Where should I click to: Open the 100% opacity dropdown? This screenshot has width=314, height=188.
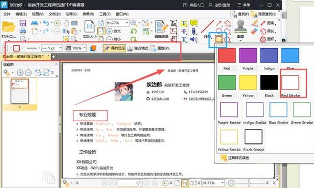point(85,48)
